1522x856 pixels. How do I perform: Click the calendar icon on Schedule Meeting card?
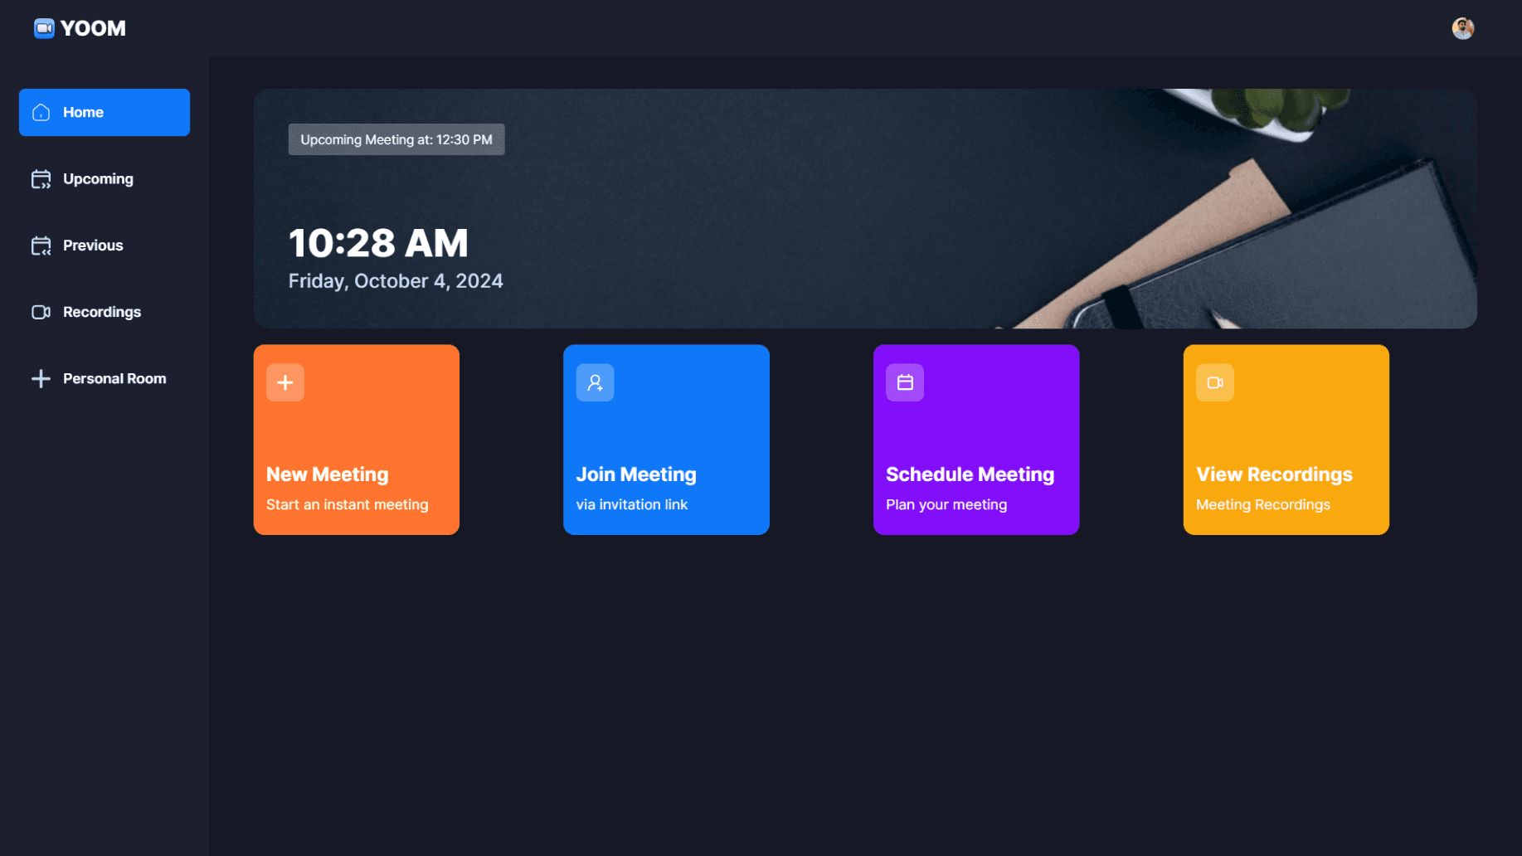click(905, 382)
